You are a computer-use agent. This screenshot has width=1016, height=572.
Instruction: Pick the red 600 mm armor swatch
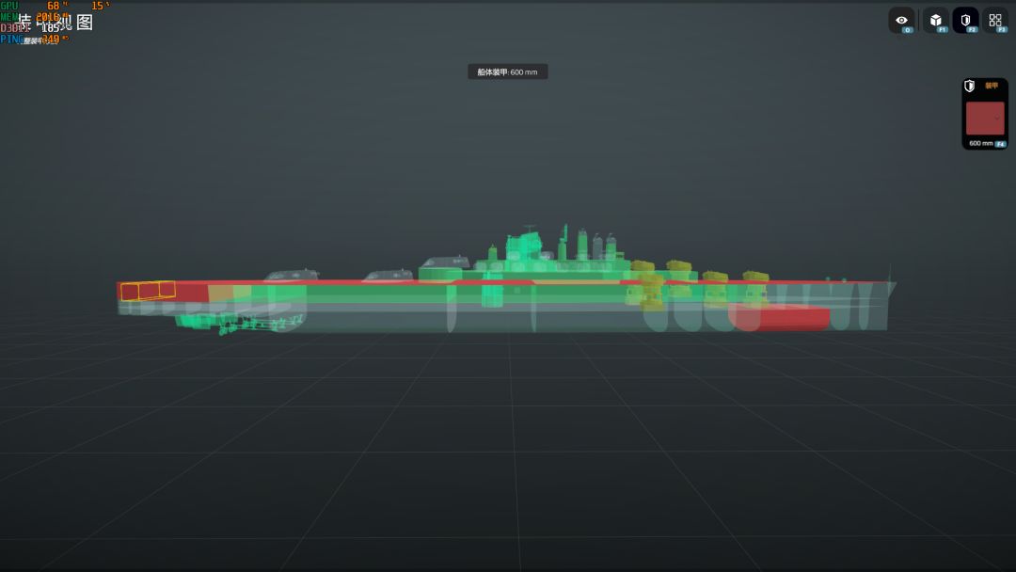click(x=985, y=118)
